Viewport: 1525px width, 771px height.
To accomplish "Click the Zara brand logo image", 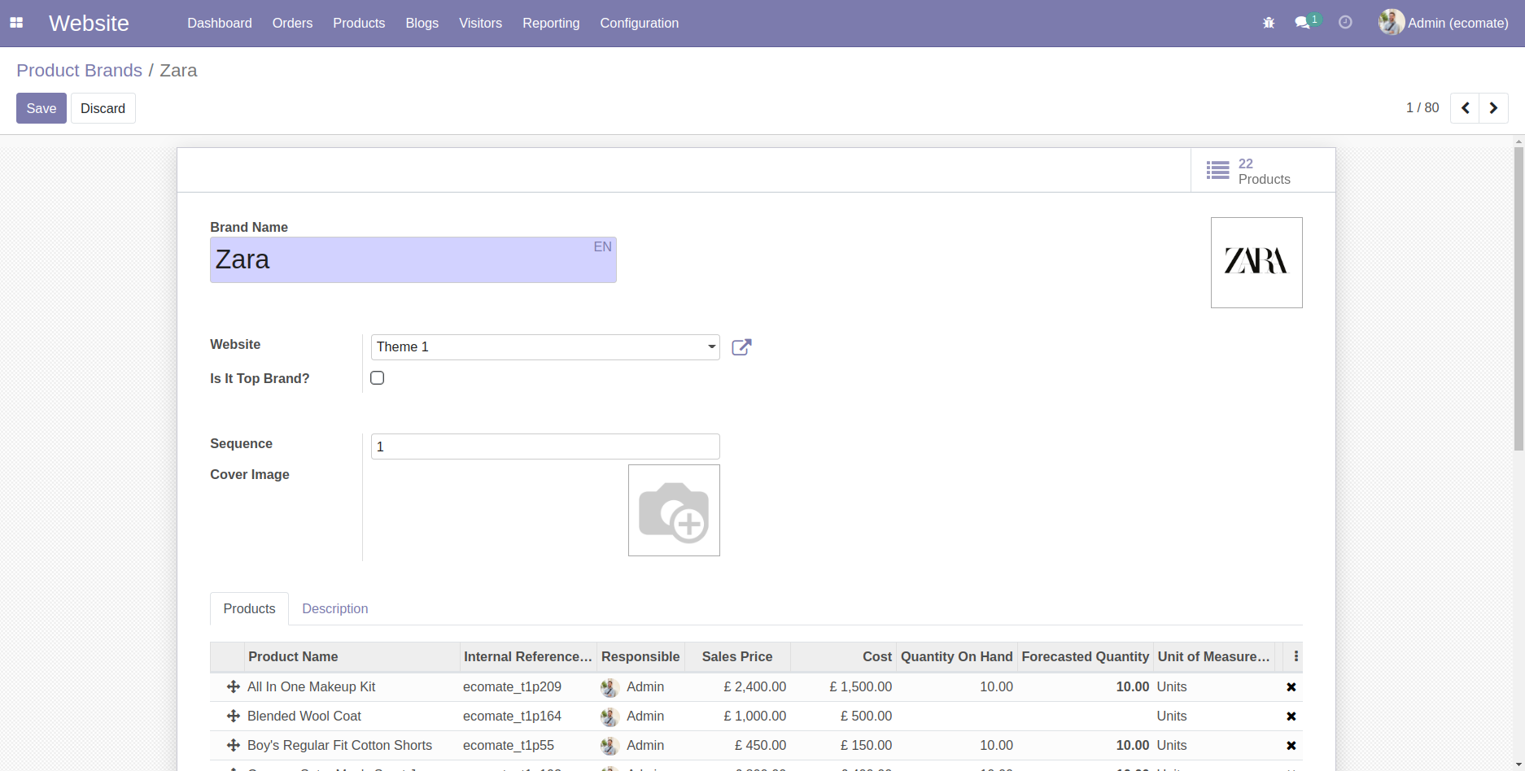I will 1256,263.
